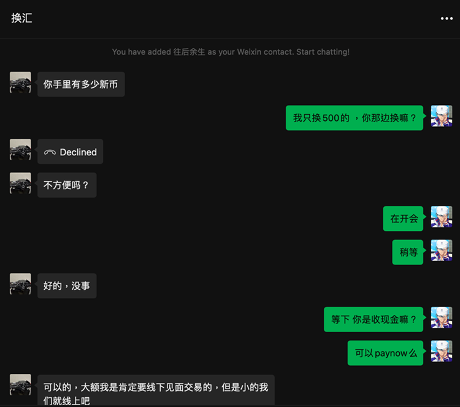Screen dimensions: 460x407
Task: Select the 我只换500的 message bubble
Action: [x=355, y=118]
